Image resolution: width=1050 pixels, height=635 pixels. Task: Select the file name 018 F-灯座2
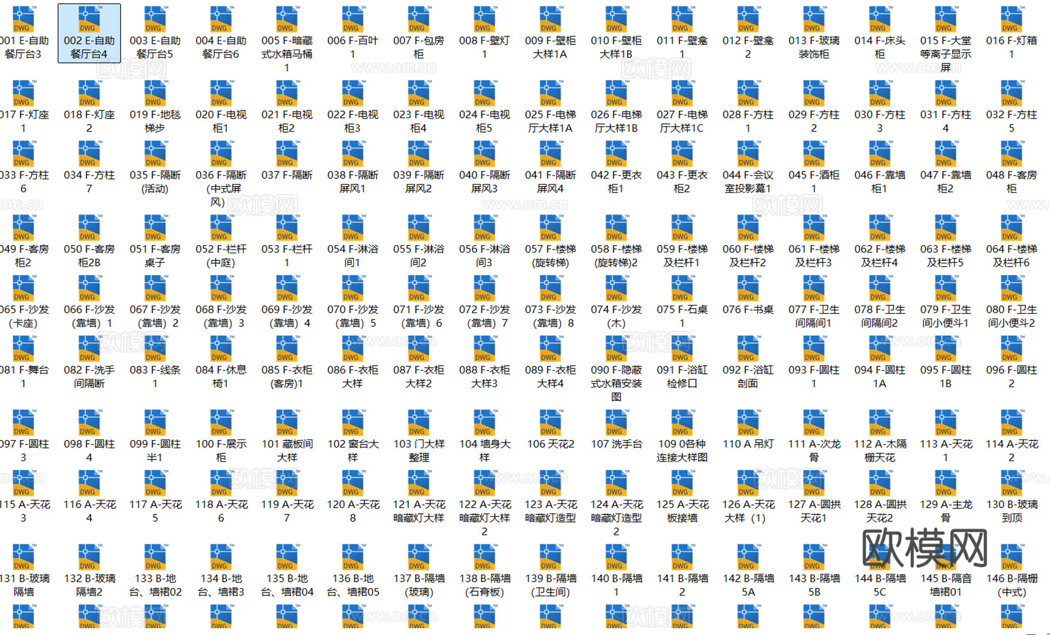click(90, 121)
